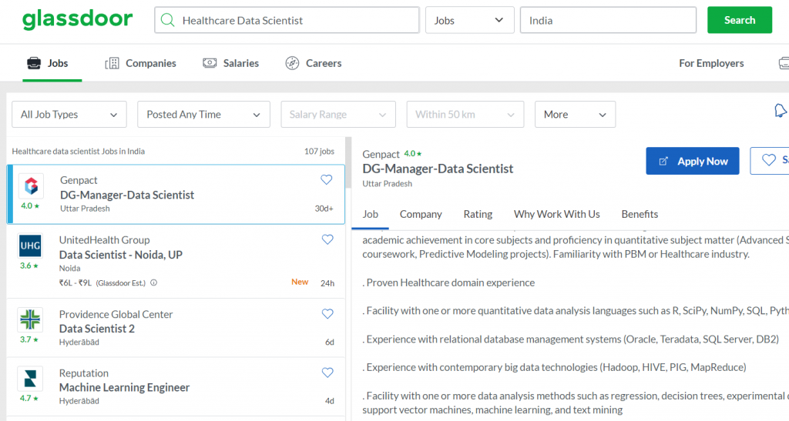Click the ₹6L - ₹9L salary estimate
The height and width of the screenshot is (421, 789).
(76, 282)
